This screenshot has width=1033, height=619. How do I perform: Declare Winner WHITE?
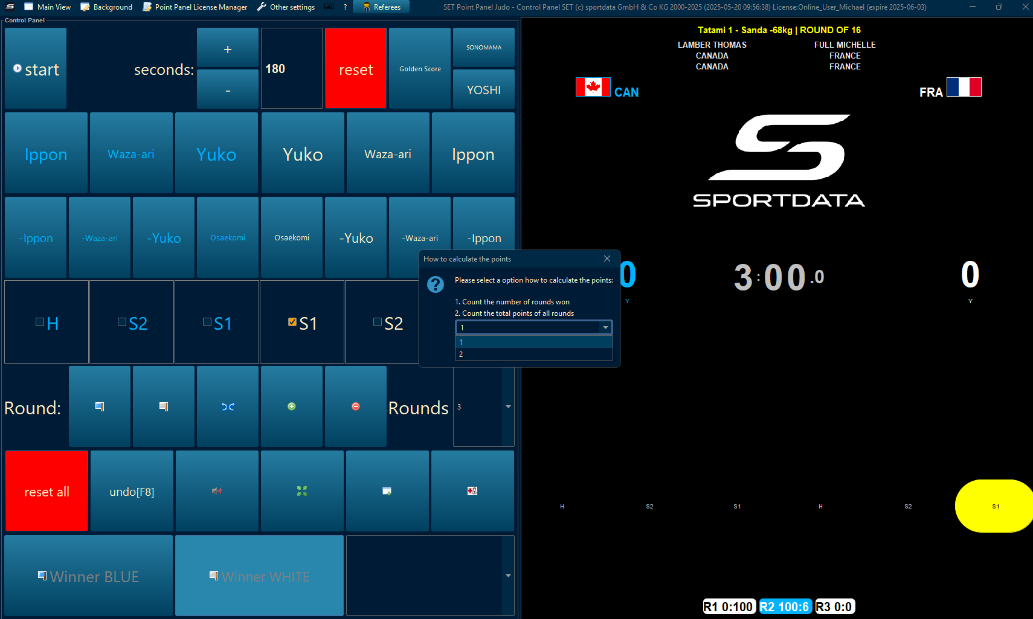[259, 576]
